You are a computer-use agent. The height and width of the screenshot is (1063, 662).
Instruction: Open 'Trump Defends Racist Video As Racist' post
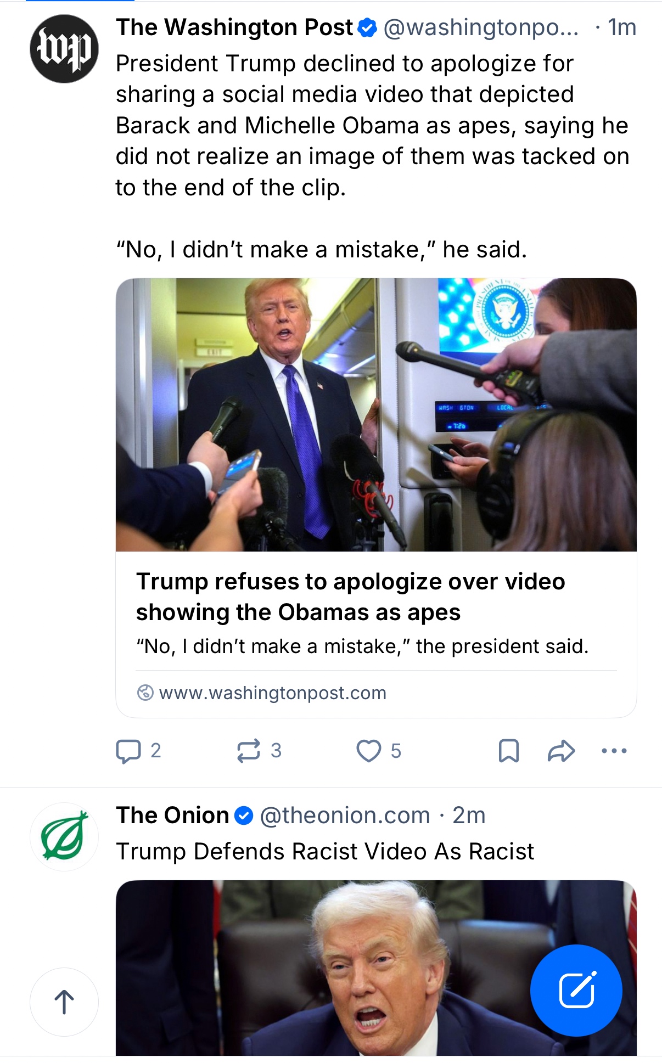pos(325,852)
